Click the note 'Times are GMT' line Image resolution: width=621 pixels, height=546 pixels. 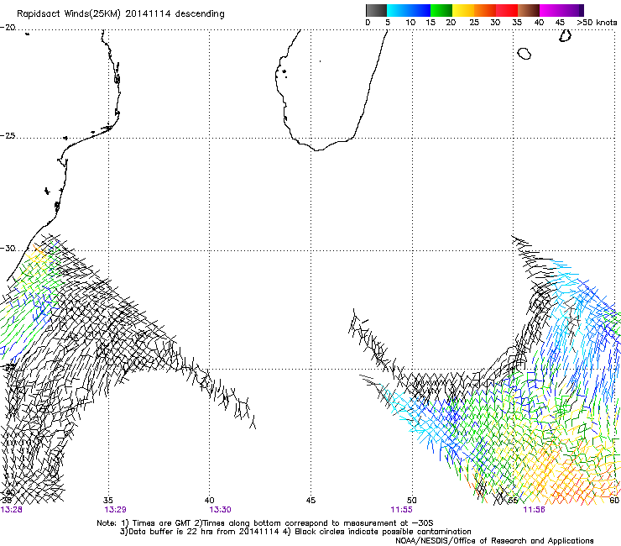click(264, 523)
